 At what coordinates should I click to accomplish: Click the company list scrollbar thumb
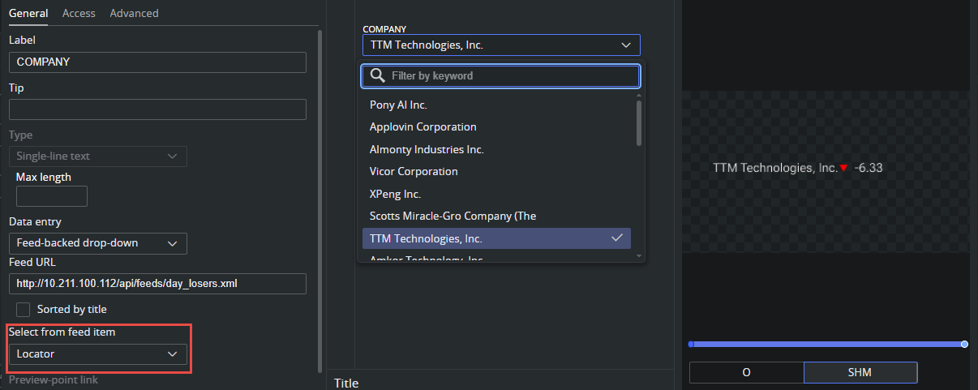639,122
